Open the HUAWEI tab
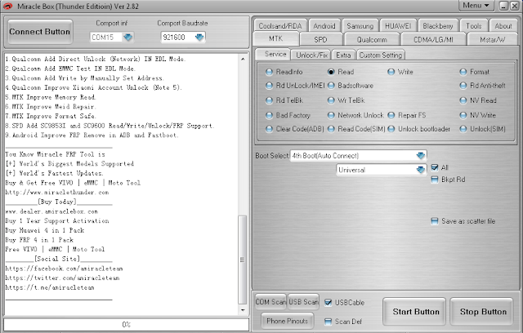 (x=398, y=25)
